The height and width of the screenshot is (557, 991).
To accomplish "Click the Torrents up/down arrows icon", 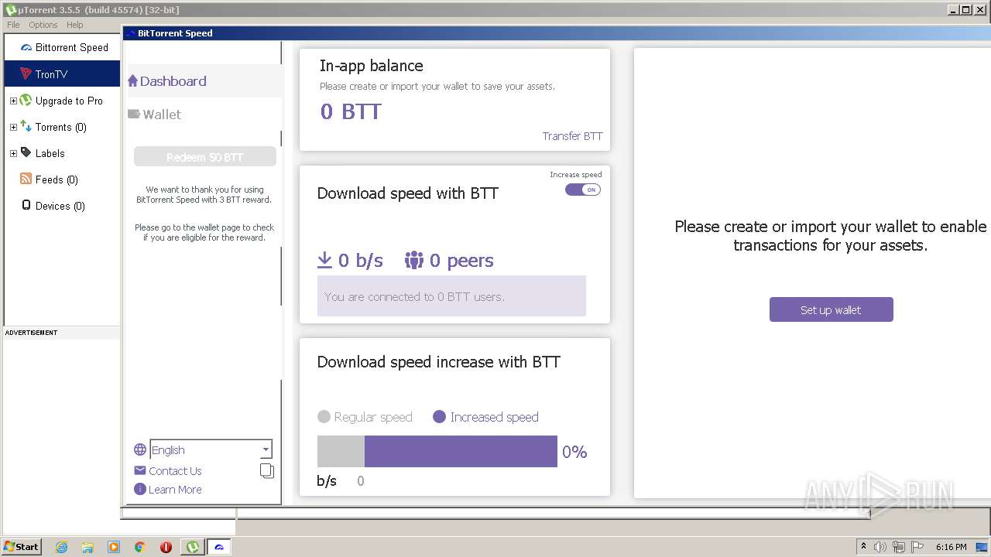I will click(26, 127).
